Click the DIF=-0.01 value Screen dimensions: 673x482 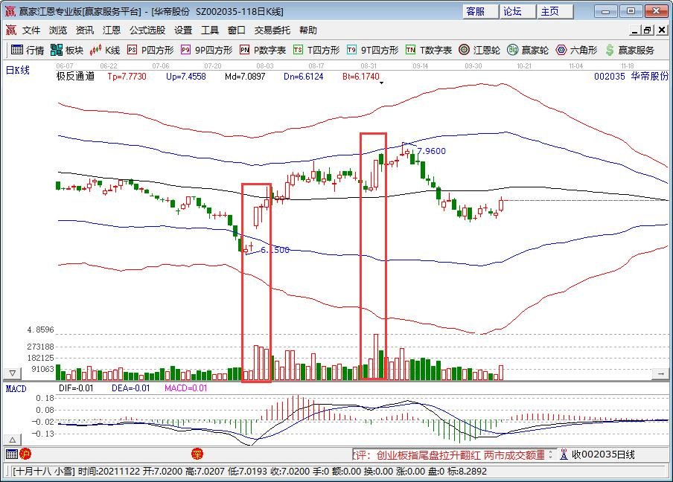76,388
